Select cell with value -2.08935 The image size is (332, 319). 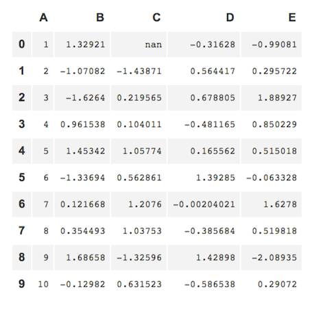[271, 257]
